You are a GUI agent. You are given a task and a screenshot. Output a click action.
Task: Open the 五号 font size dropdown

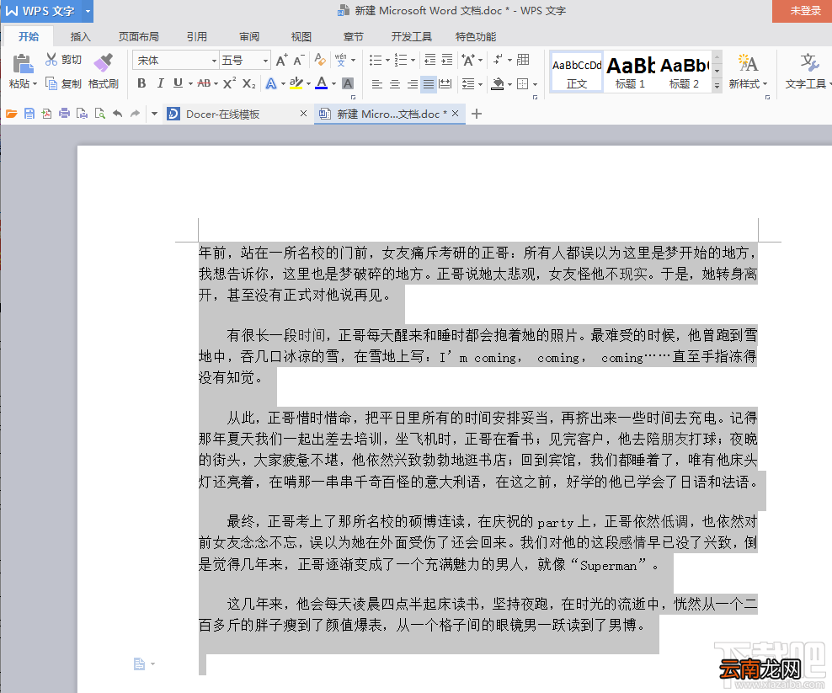(265, 61)
